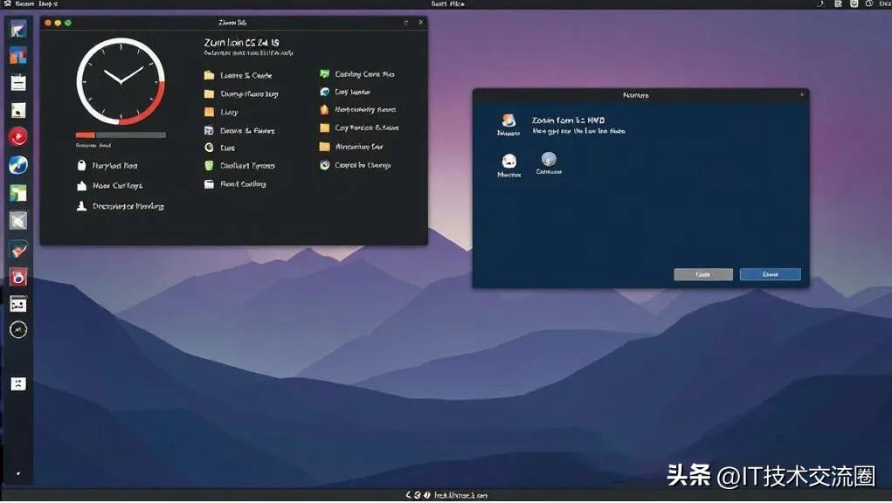Click the crescent moon icon in top bar tray
892x503 pixels.
(x=821, y=3)
